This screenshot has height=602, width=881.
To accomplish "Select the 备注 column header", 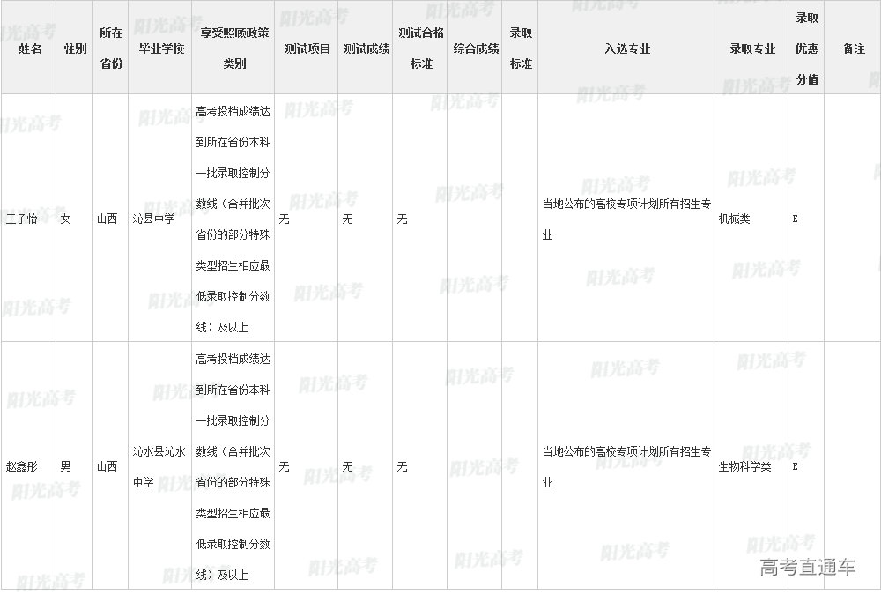I will point(853,48).
